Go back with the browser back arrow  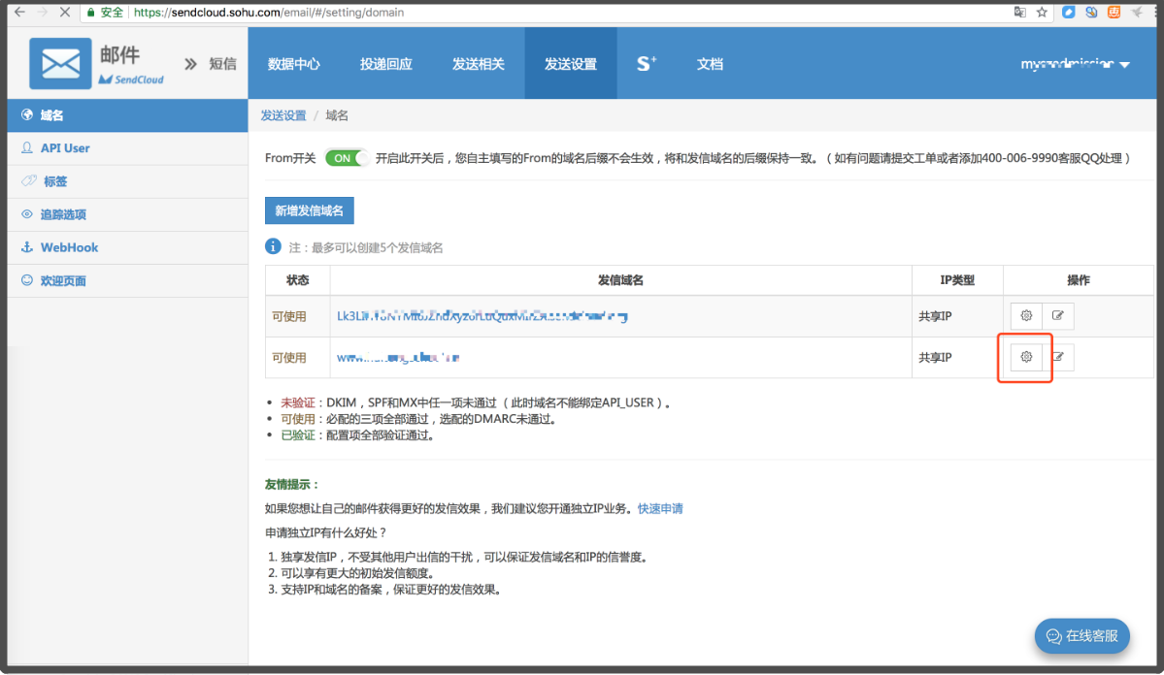pyautogui.click(x=20, y=12)
